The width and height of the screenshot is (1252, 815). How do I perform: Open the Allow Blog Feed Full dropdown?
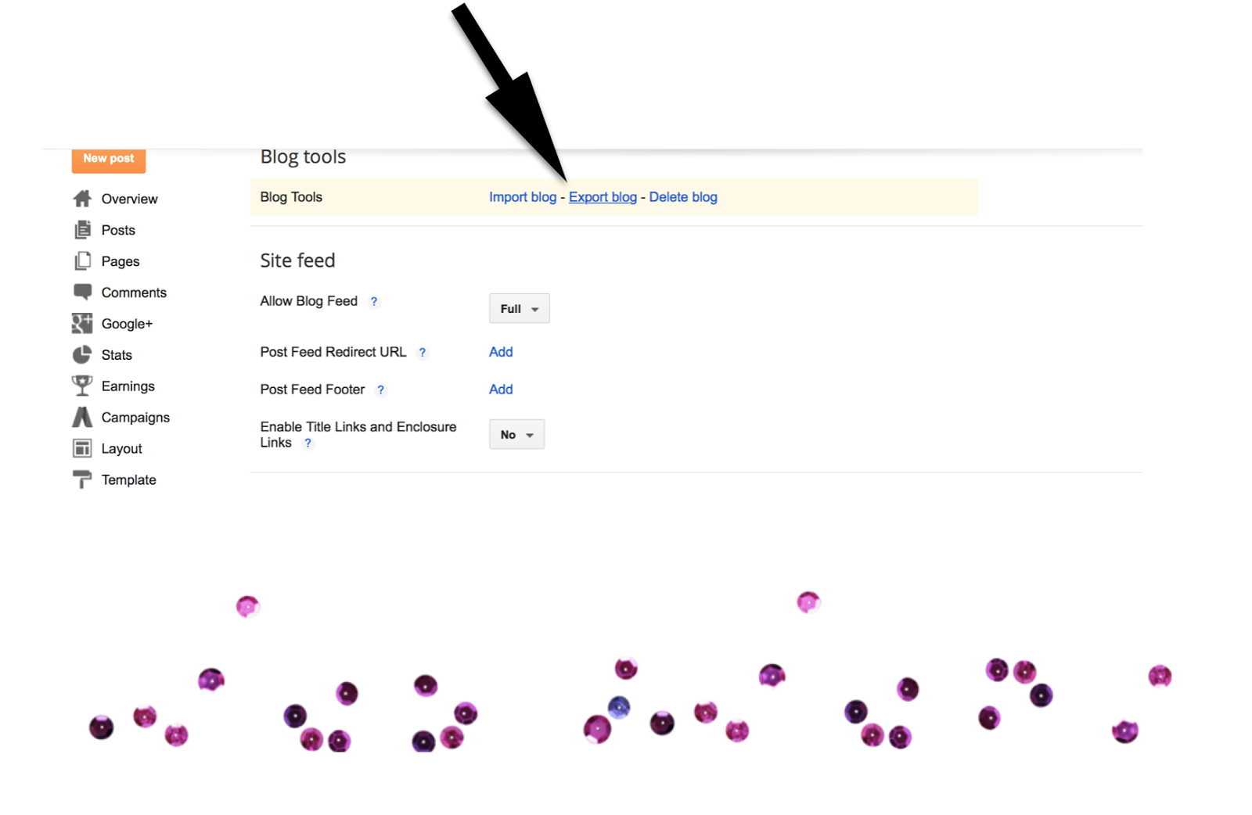pos(520,308)
